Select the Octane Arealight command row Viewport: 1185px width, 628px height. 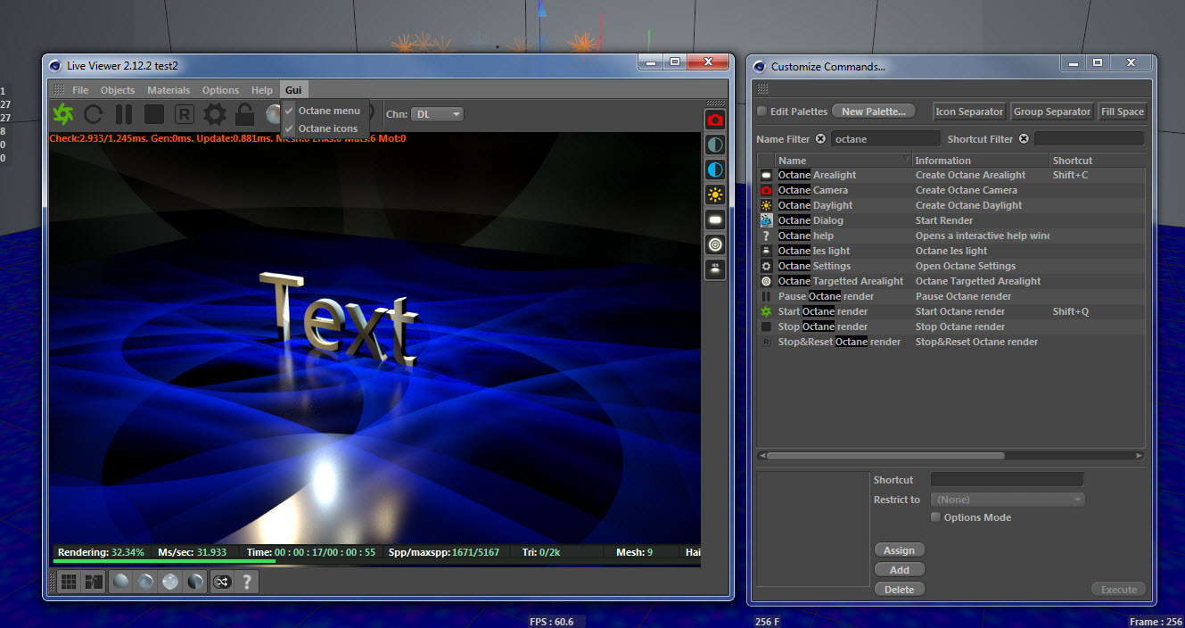coord(951,175)
